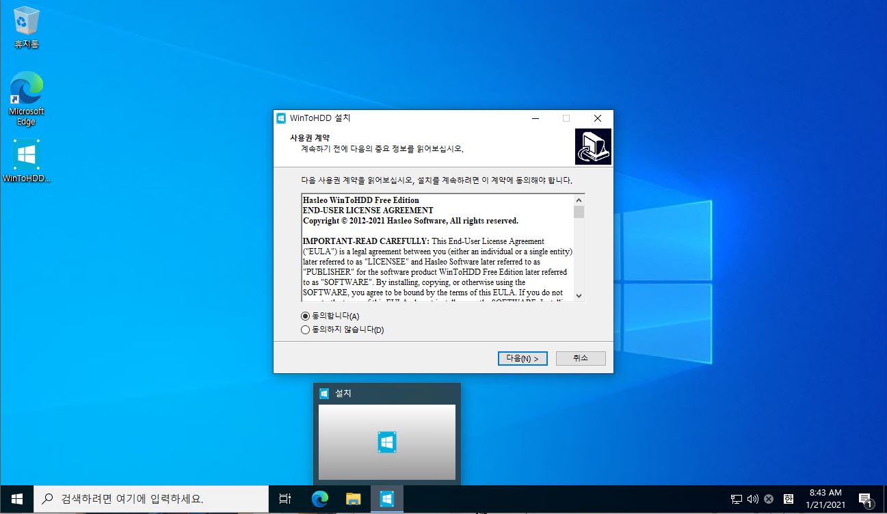887x514 pixels.
Task: Click the tray icon with the X mark
Action: pyautogui.click(x=769, y=499)
